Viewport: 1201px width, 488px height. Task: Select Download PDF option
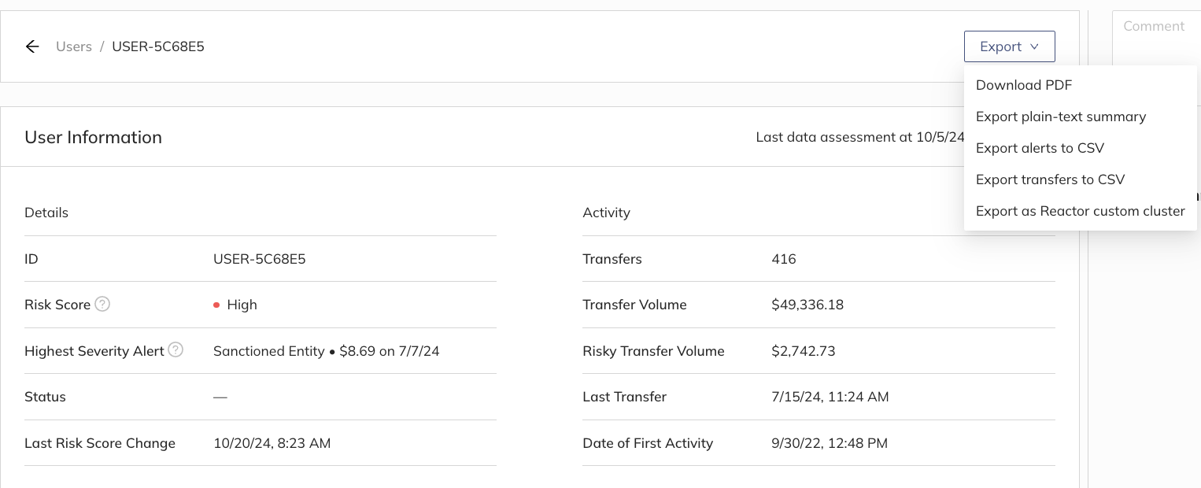pos(1024,85)
